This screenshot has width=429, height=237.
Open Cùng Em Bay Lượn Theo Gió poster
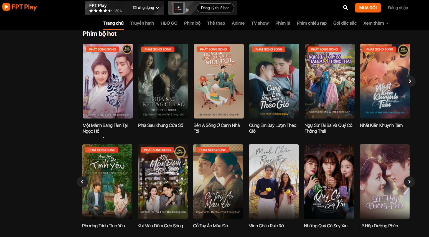[x=274, y=81]
